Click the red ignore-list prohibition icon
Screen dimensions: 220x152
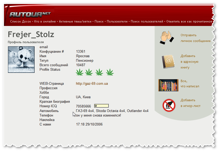[x=169, y=105]
